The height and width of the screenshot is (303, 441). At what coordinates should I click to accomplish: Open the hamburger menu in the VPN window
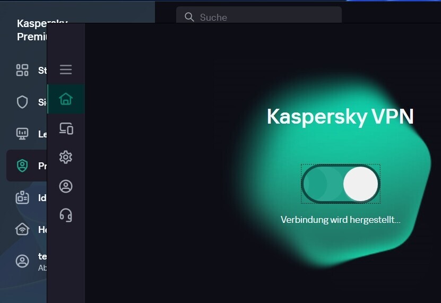coord(66,70)
